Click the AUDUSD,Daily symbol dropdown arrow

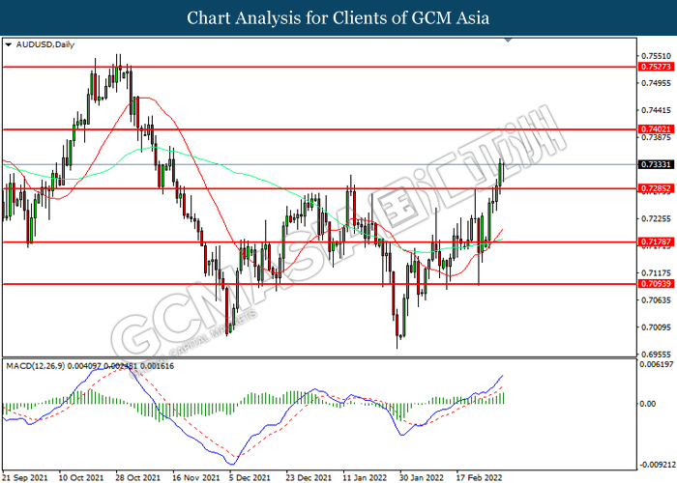8,44
